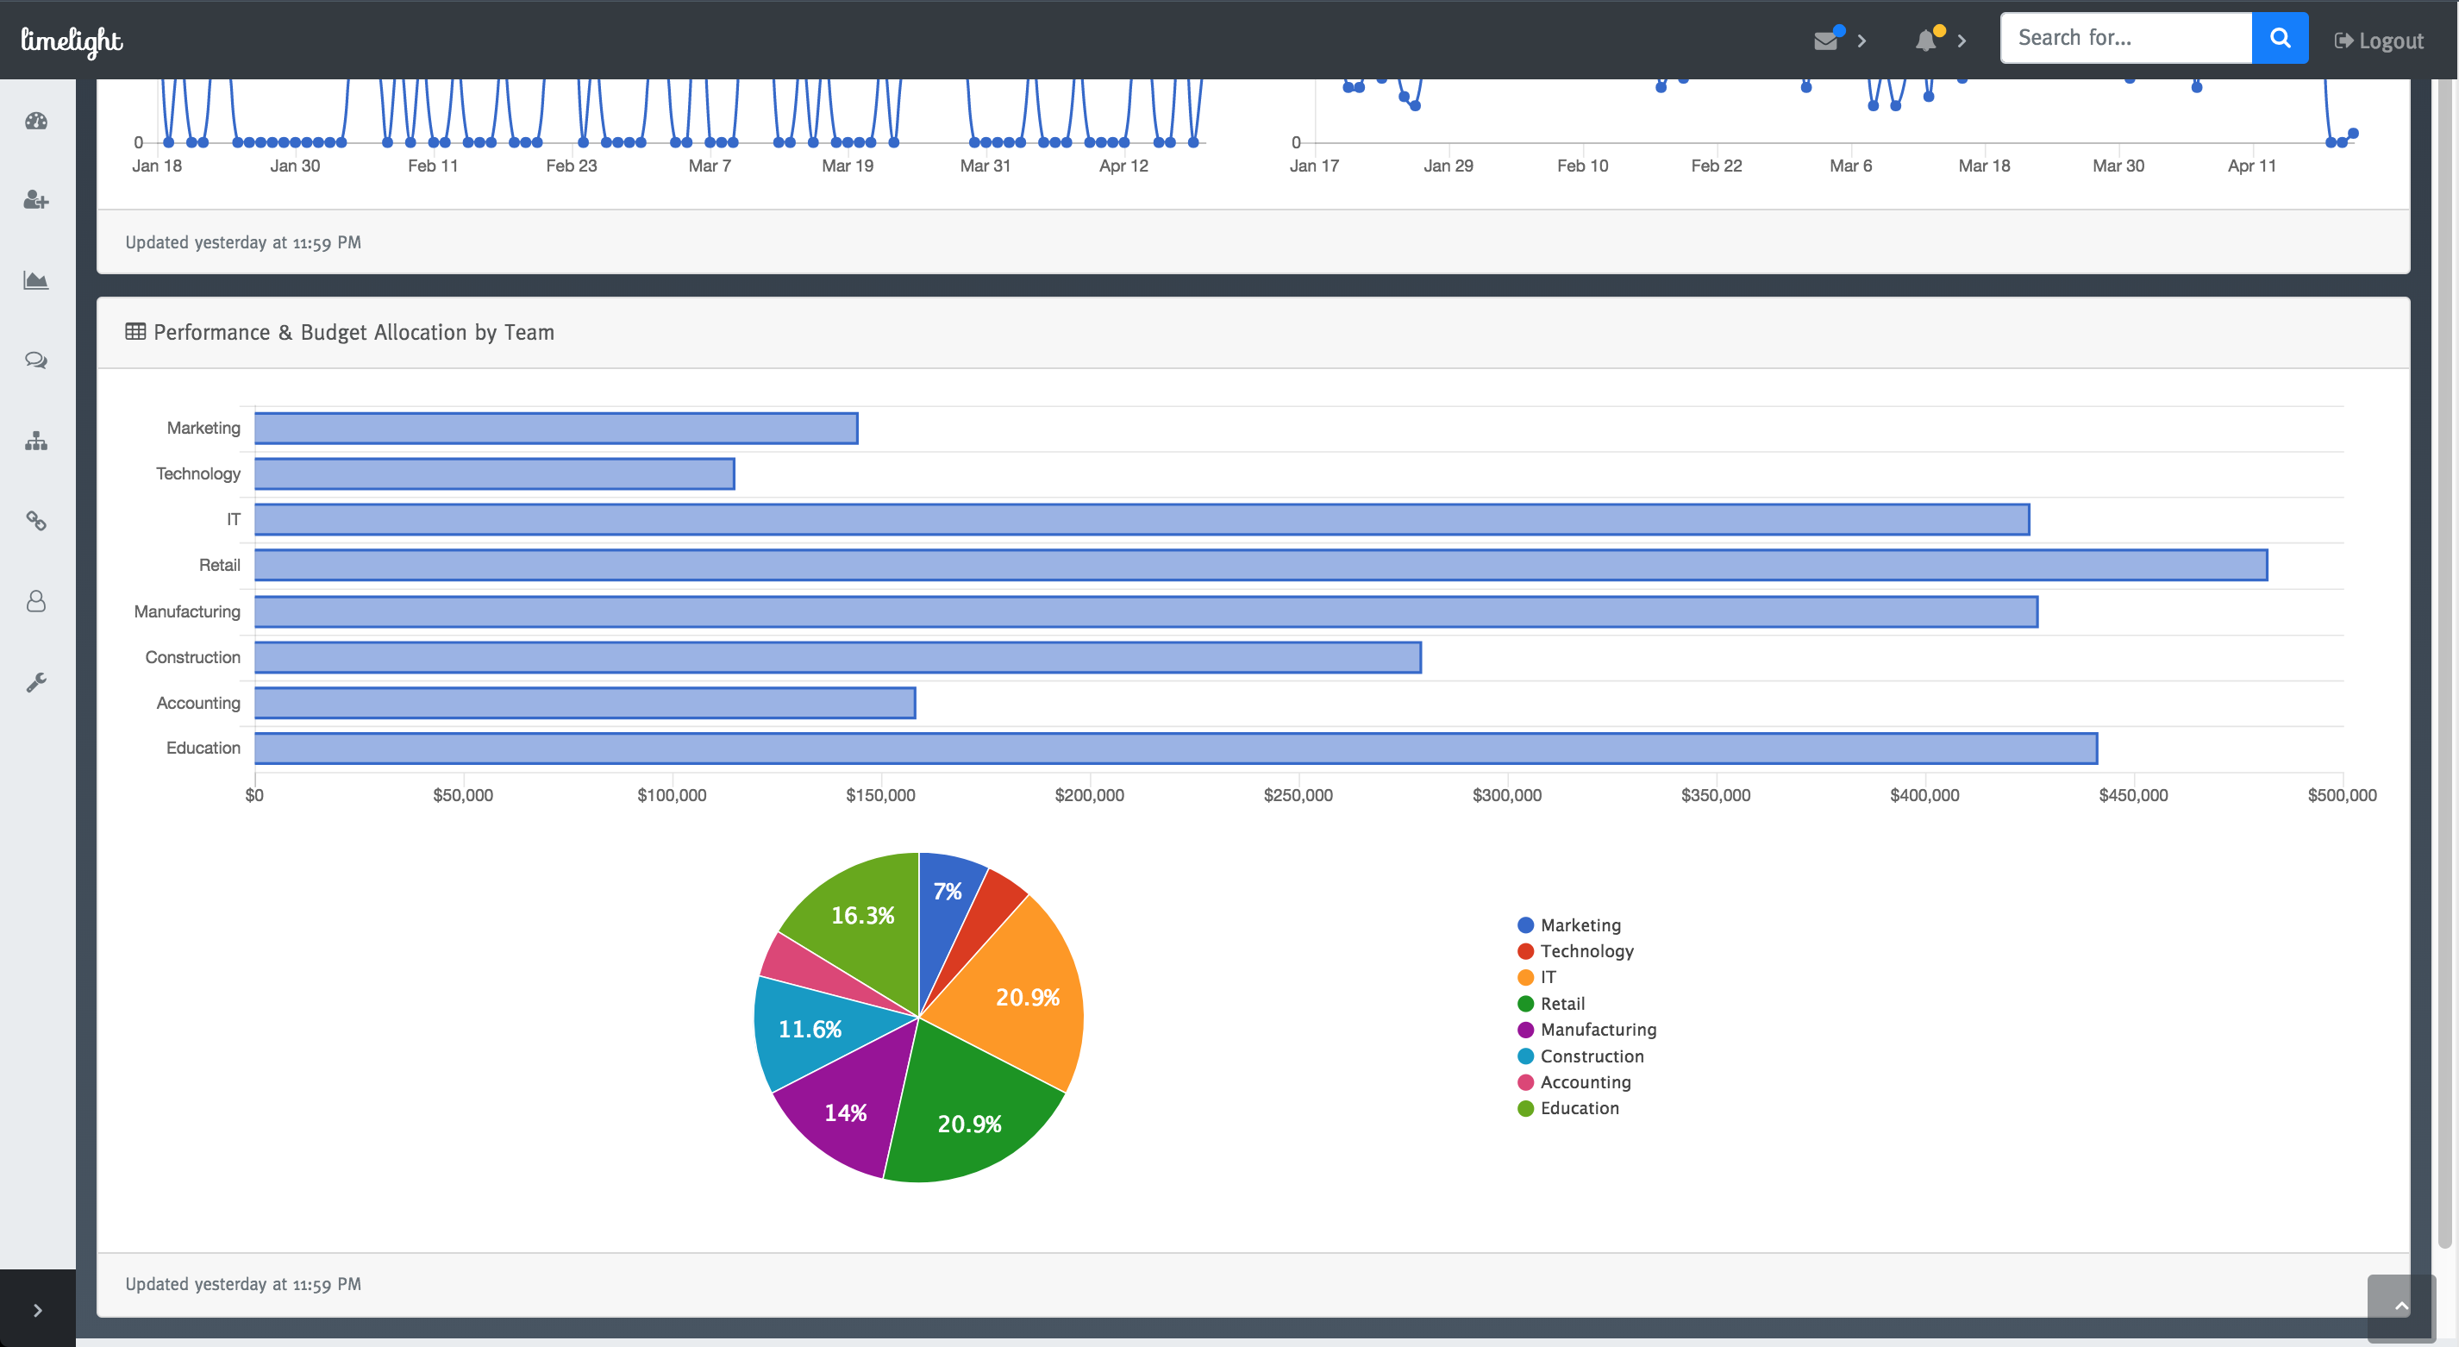Expand the sidebar with bottom chevron

click(38, 1310)
